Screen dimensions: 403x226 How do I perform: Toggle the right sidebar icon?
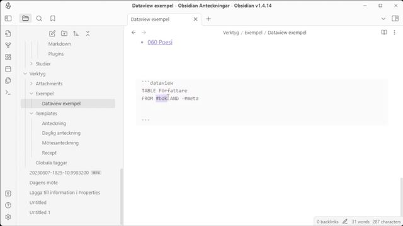pyautogui.click(x=395, y=18)
